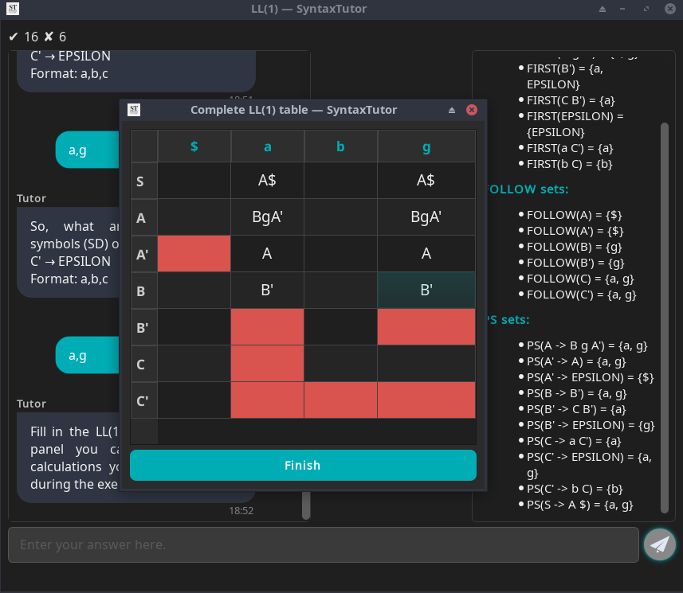Click the red cell in row C', column g
Image resolution: width=683 pixels, height=593 pixels.
(x=426, y=400)
